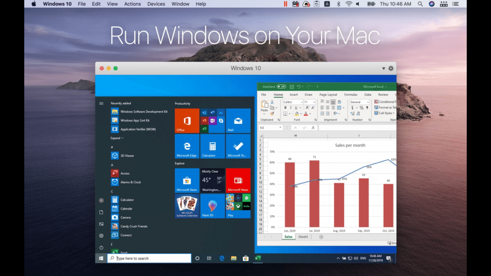Click the Conditional Formatting button

pyautogui.click(x=385, y=102)
